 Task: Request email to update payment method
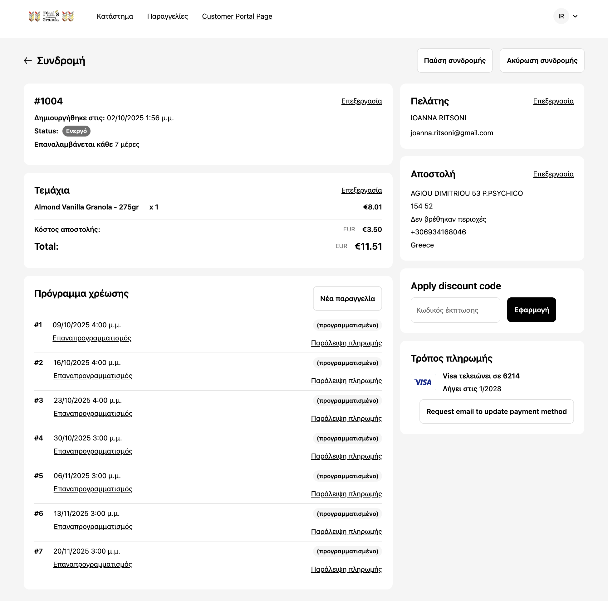pyautogui.click(x=496, y=411)
